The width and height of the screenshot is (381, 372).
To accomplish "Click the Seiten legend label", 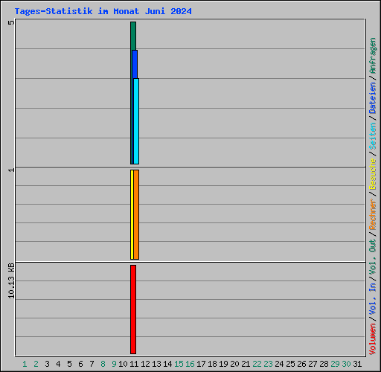I will pyautogui.click(x=373, y=136).
